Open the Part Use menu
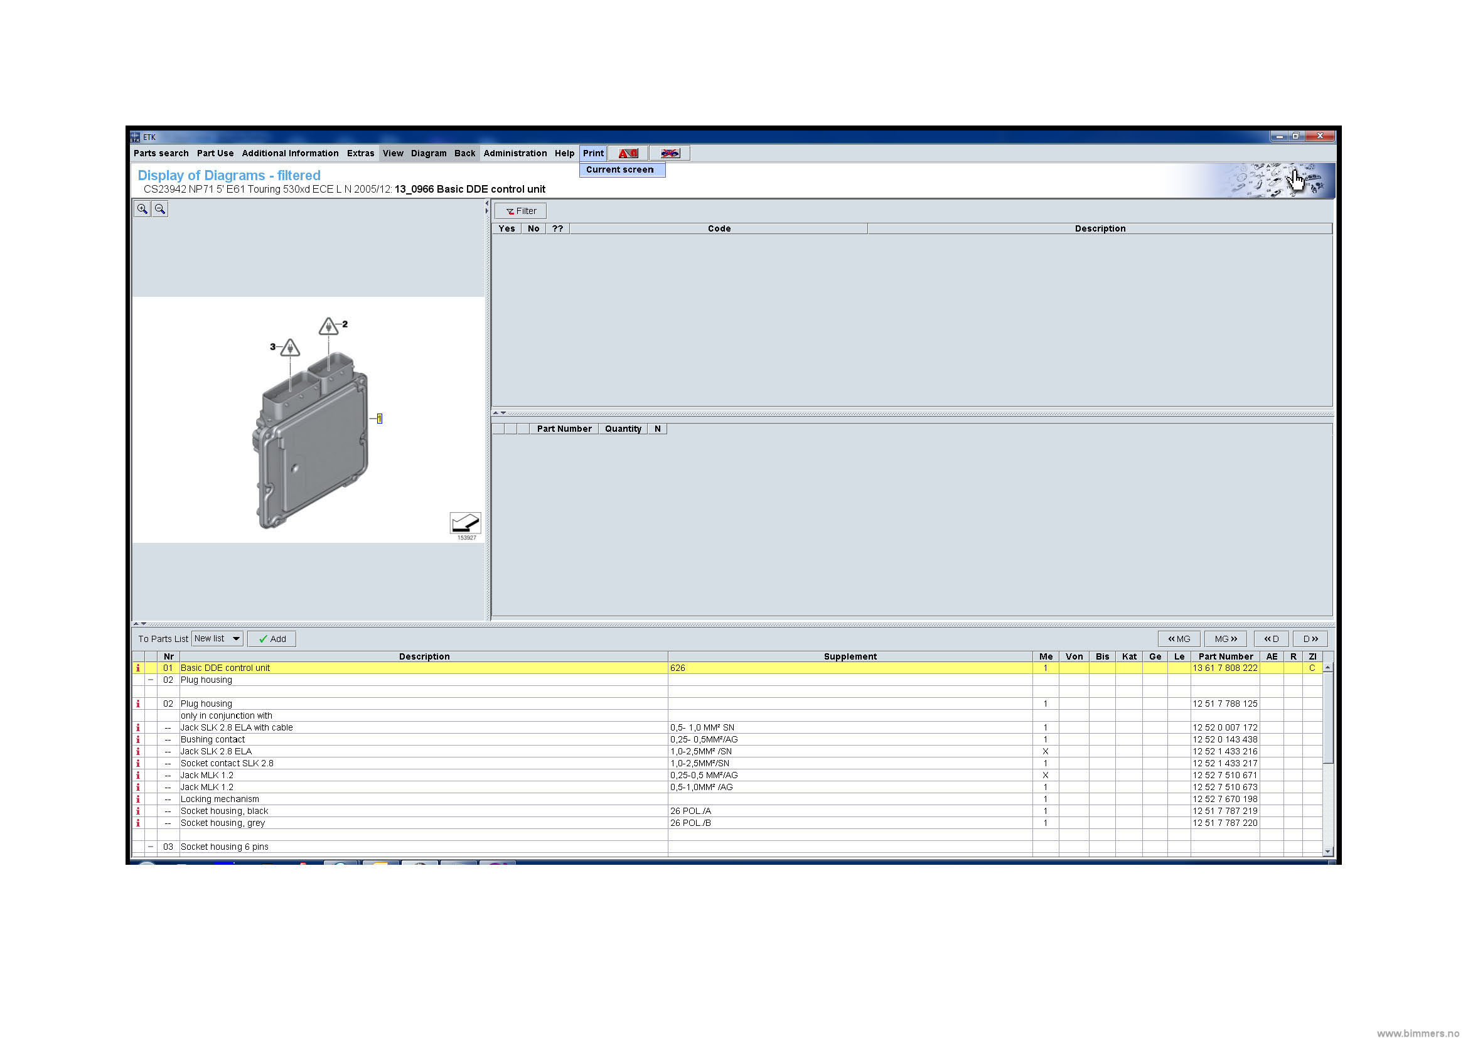This screenshot has height=1038, width=1468. pos(215,153)
